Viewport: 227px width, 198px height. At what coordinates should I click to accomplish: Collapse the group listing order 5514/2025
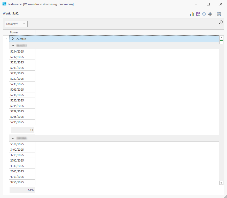(x=13, y=138)
